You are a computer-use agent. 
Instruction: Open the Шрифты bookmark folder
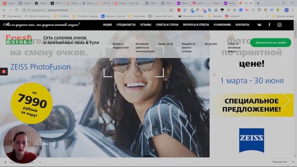215,16
